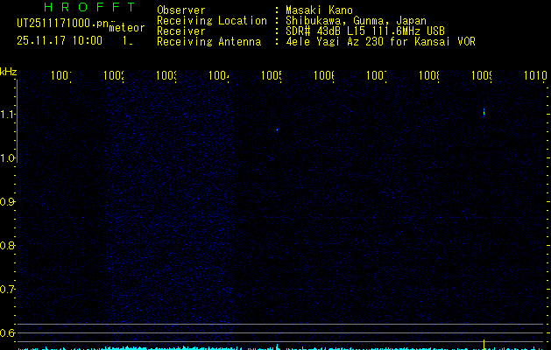This screenshot has height=350, width=551.
Task: Click the 1.0 frequency axis label
Action: point(7,158)
